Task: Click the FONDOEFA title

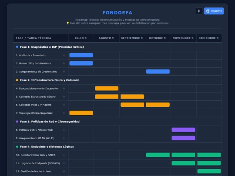Action: (117, 13)
